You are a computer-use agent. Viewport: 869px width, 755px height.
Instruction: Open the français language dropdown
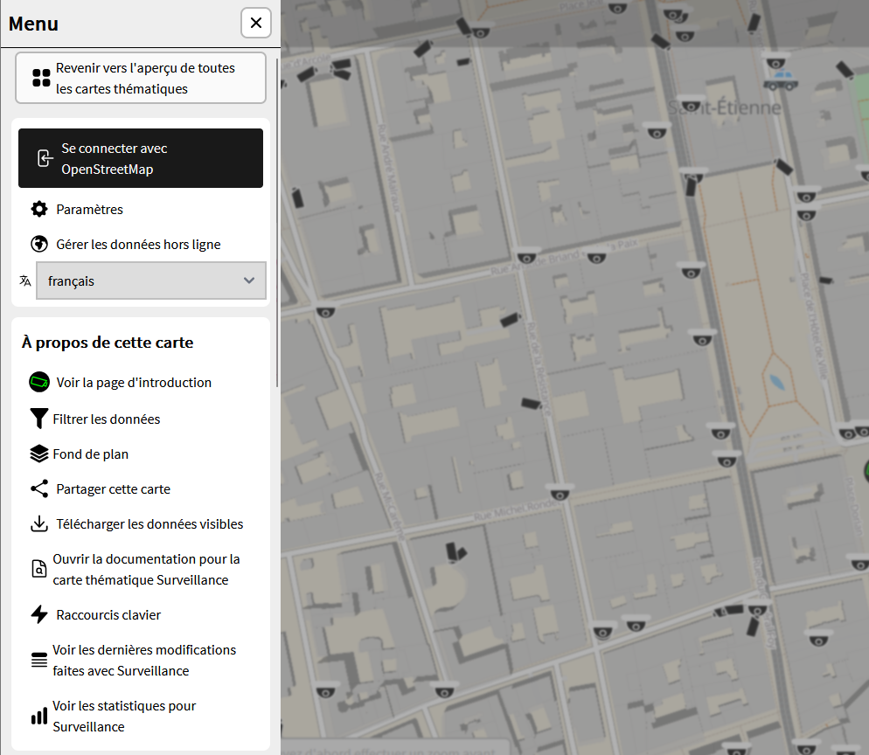point(150,281)
